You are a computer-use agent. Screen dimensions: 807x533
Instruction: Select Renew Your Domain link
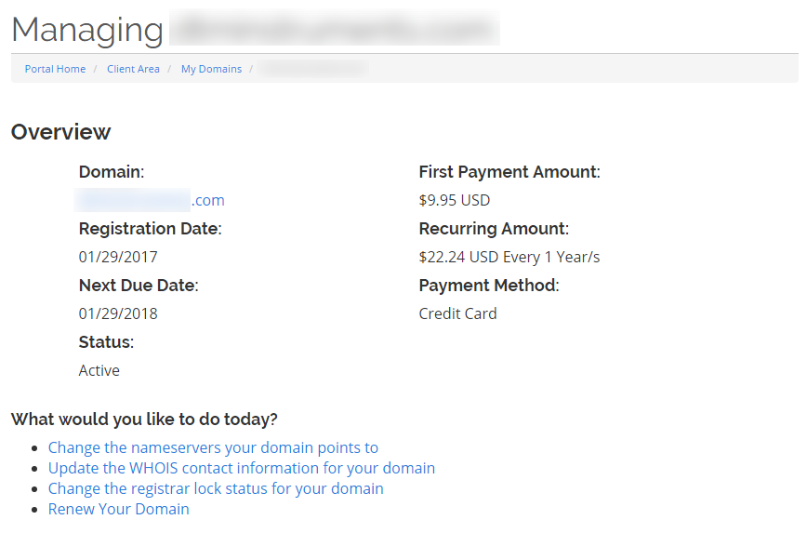click(x=118, y=509)
